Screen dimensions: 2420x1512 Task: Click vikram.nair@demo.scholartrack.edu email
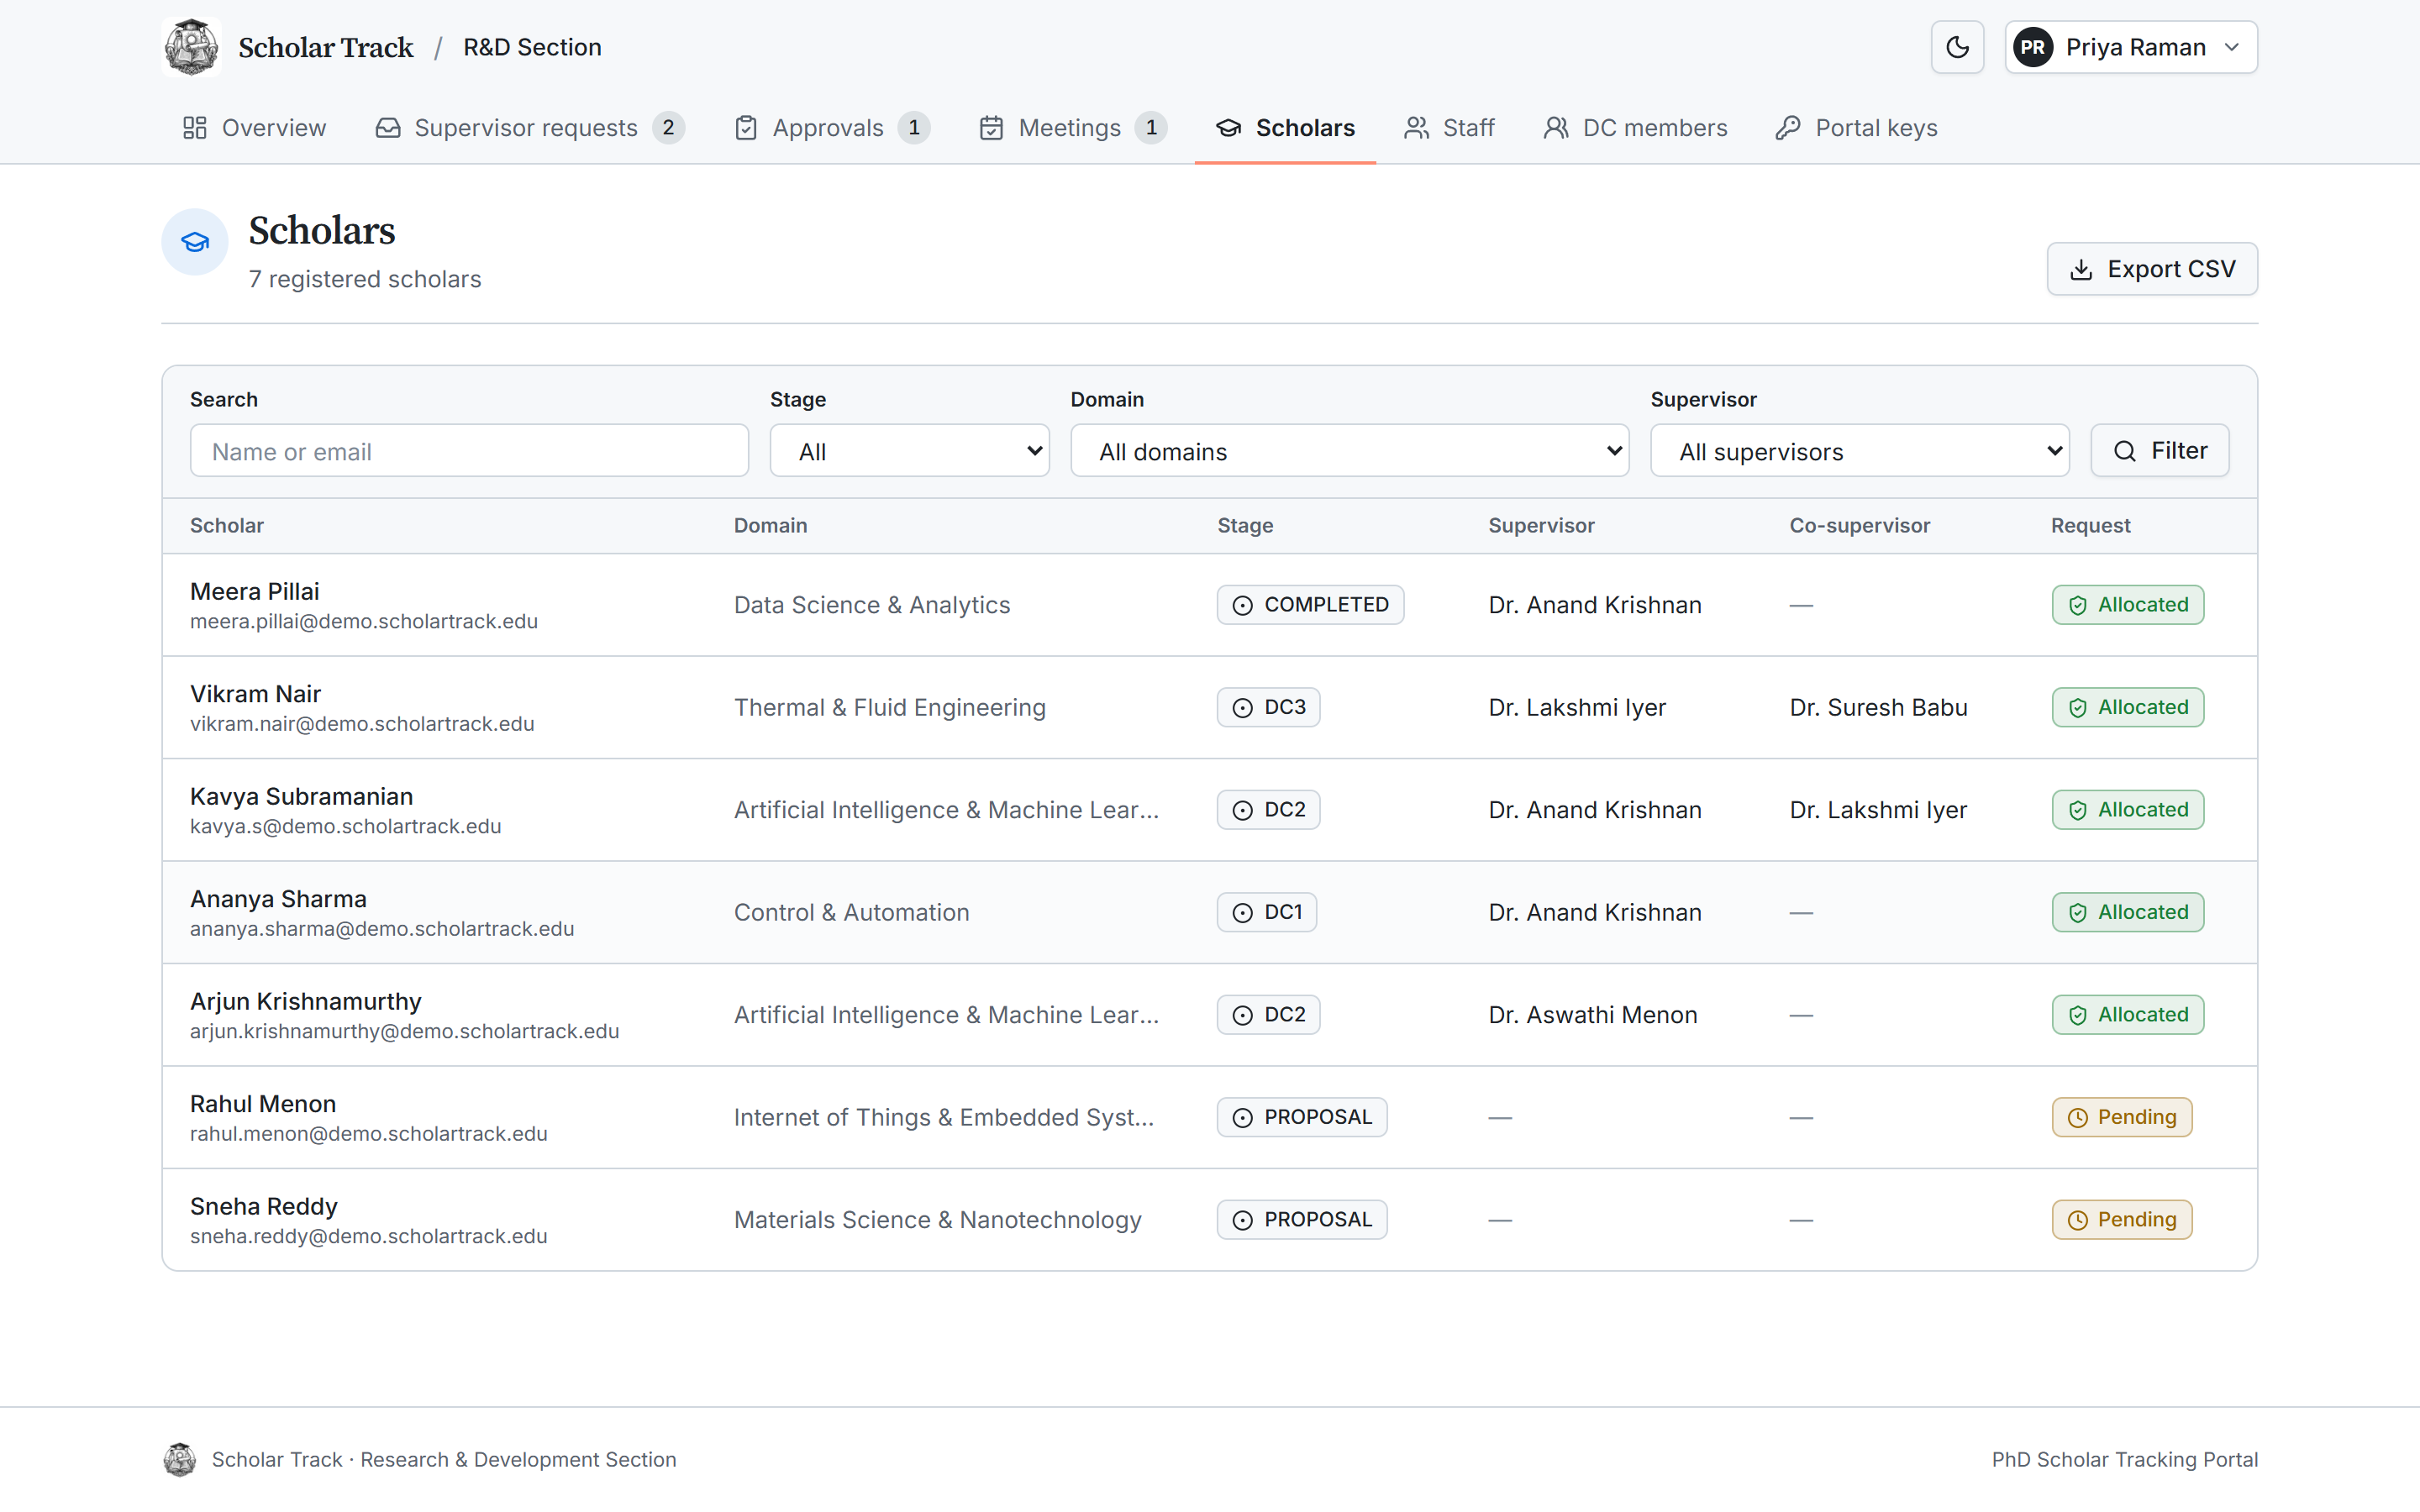[362, 724]
